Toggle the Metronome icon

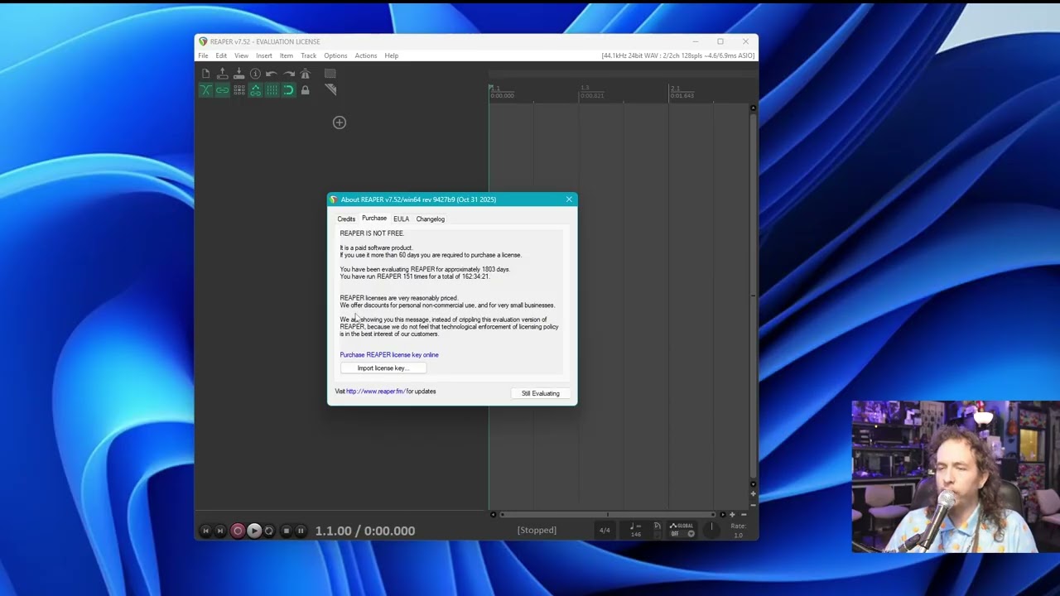pyautogui.click(x=305, y=74)
